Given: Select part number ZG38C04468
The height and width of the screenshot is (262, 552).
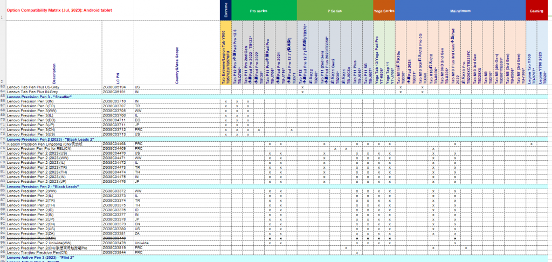Looking at the screenshot, I should pyautogui.click(x=118, y=144).
